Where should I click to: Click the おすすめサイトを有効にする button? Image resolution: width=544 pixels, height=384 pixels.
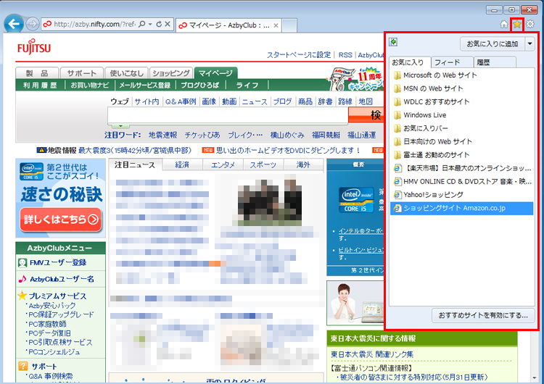[482, 315]
